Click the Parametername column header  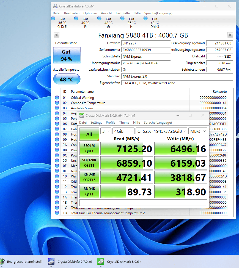[x=82, y=92]
